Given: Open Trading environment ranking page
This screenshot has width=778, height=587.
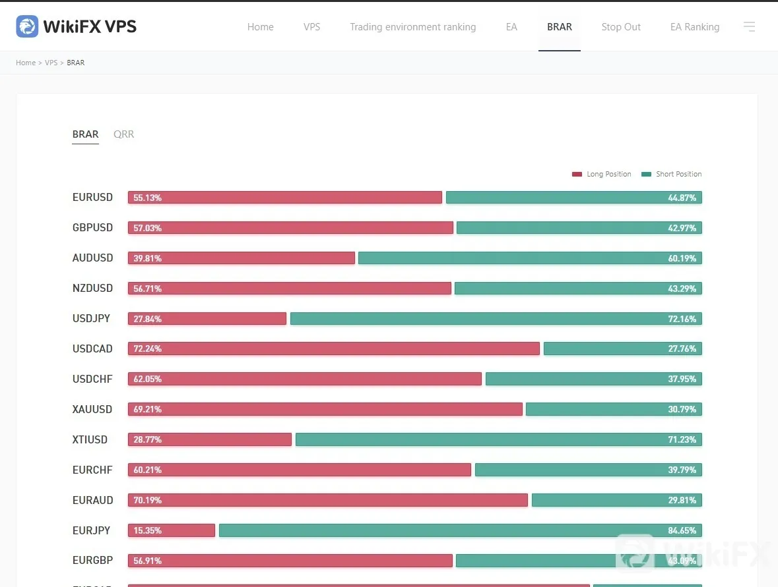Looking at the screenshot, I should pos(413,27).
